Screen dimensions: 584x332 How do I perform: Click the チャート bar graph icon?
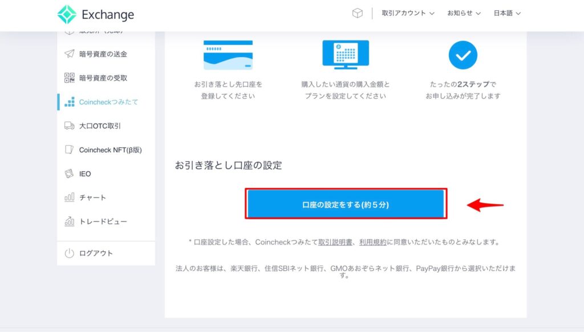[69, 198]
